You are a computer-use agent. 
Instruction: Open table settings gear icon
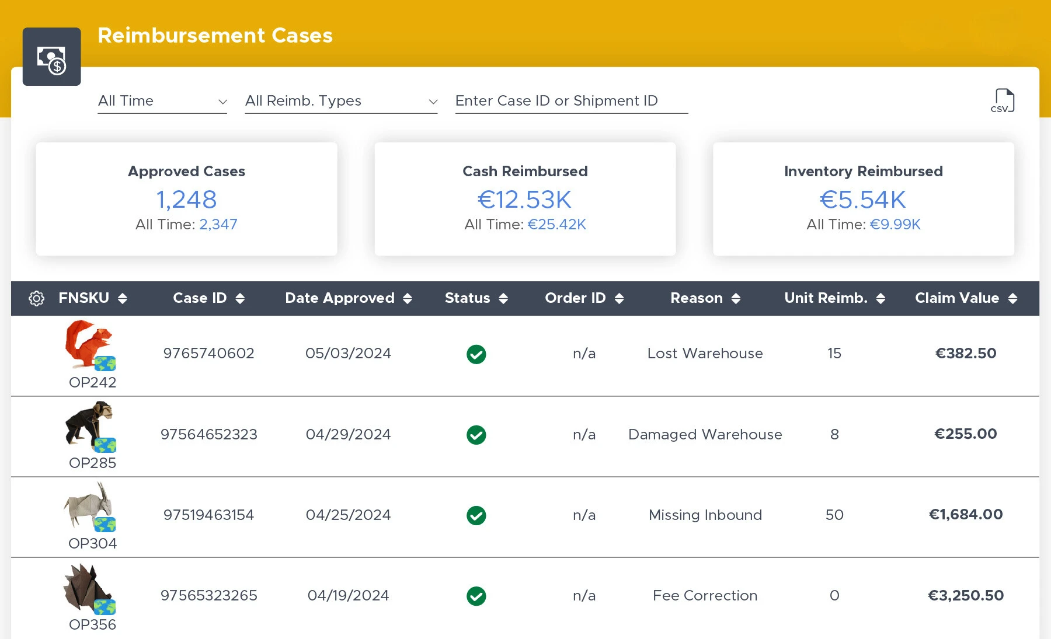36,298
